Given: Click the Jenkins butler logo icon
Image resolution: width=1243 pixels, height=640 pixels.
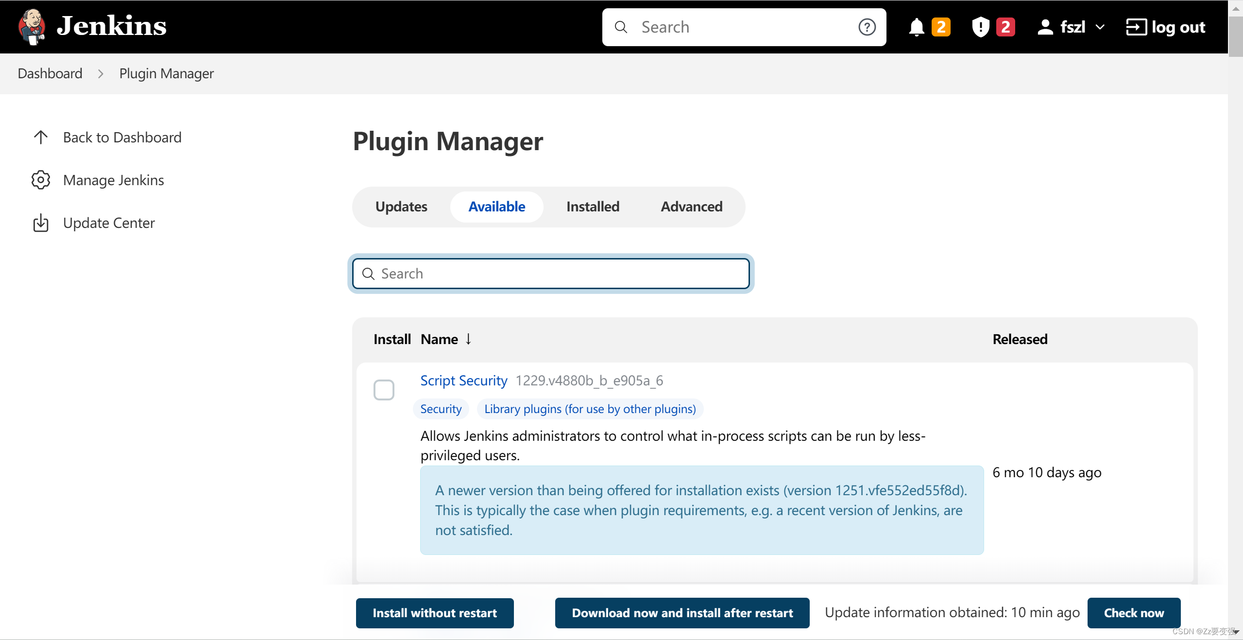Looking at the screenshot, I should 32,27.
